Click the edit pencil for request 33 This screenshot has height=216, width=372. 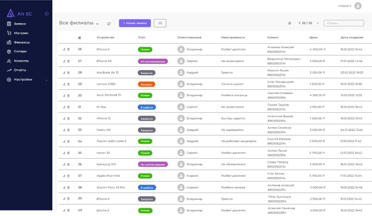64,130
